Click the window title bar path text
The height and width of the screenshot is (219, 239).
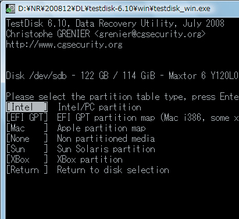[114, 9]
